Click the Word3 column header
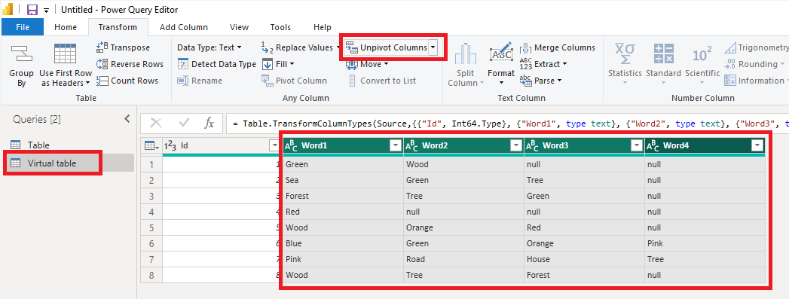The width and height of the screenshot is (789, 299). pyautogui.click(x=584, y=145)
